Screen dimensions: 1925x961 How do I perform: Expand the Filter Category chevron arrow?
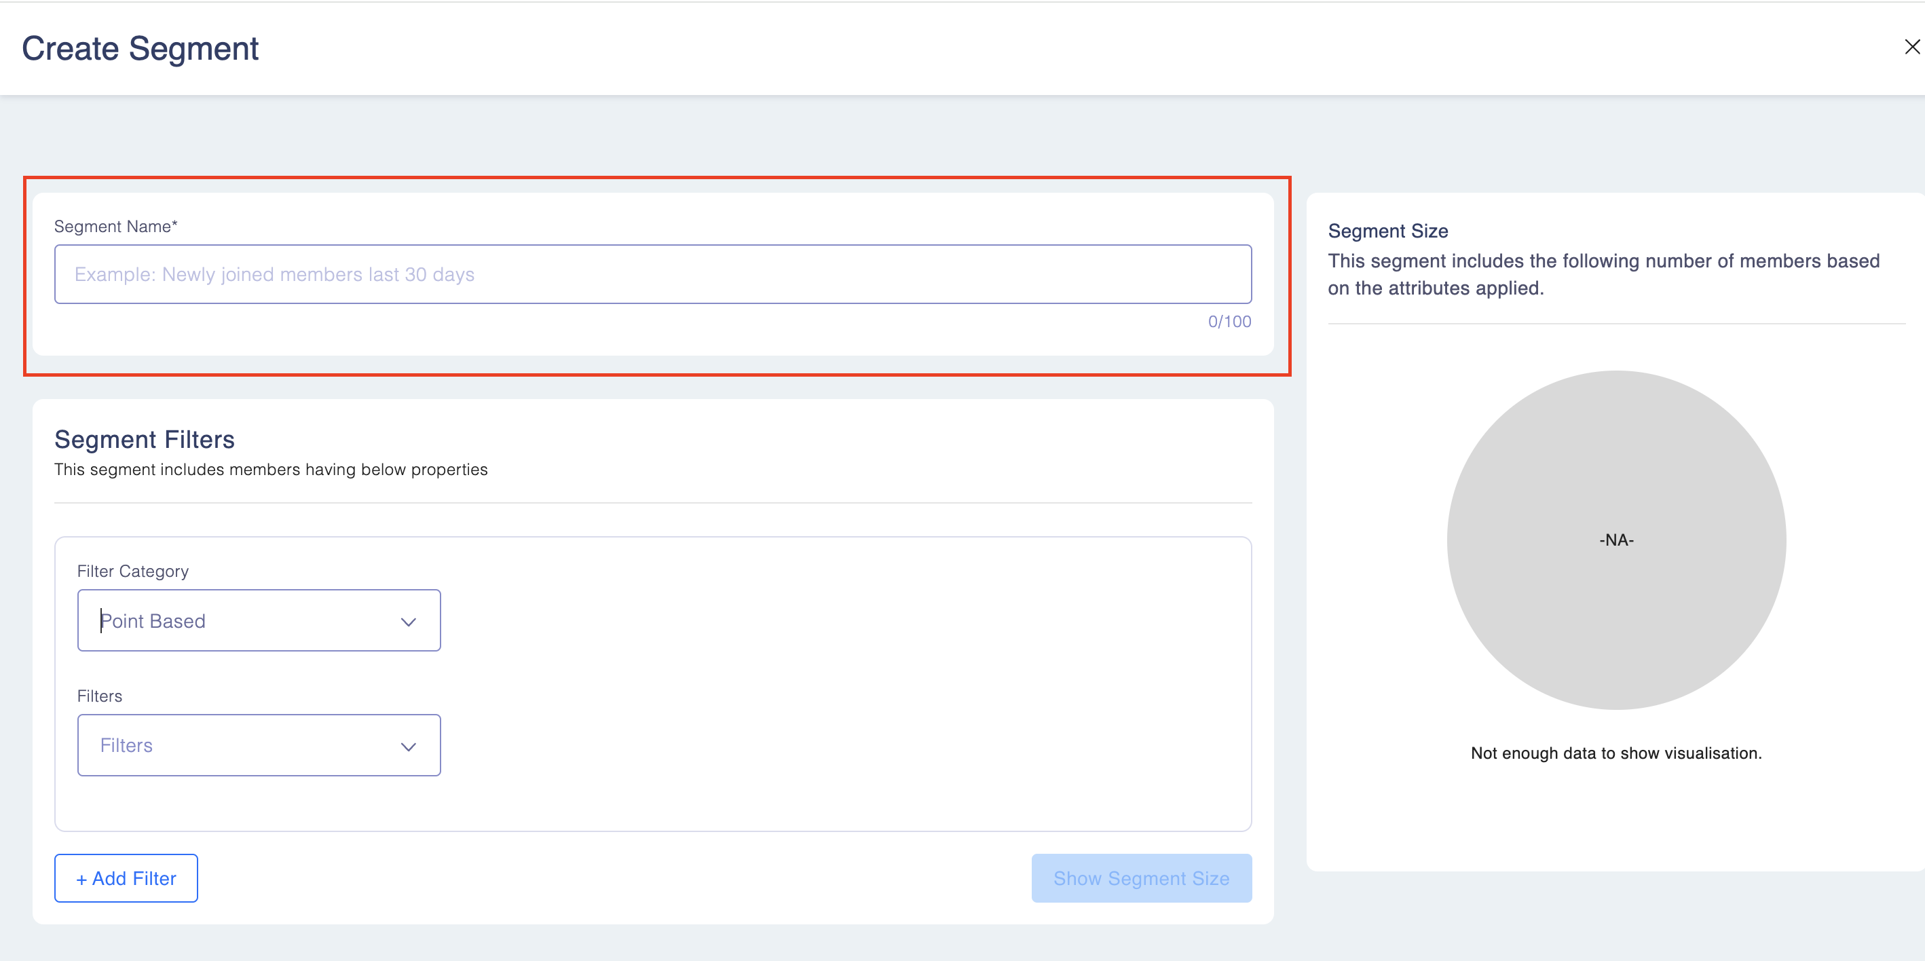click(x=408, y=622)
